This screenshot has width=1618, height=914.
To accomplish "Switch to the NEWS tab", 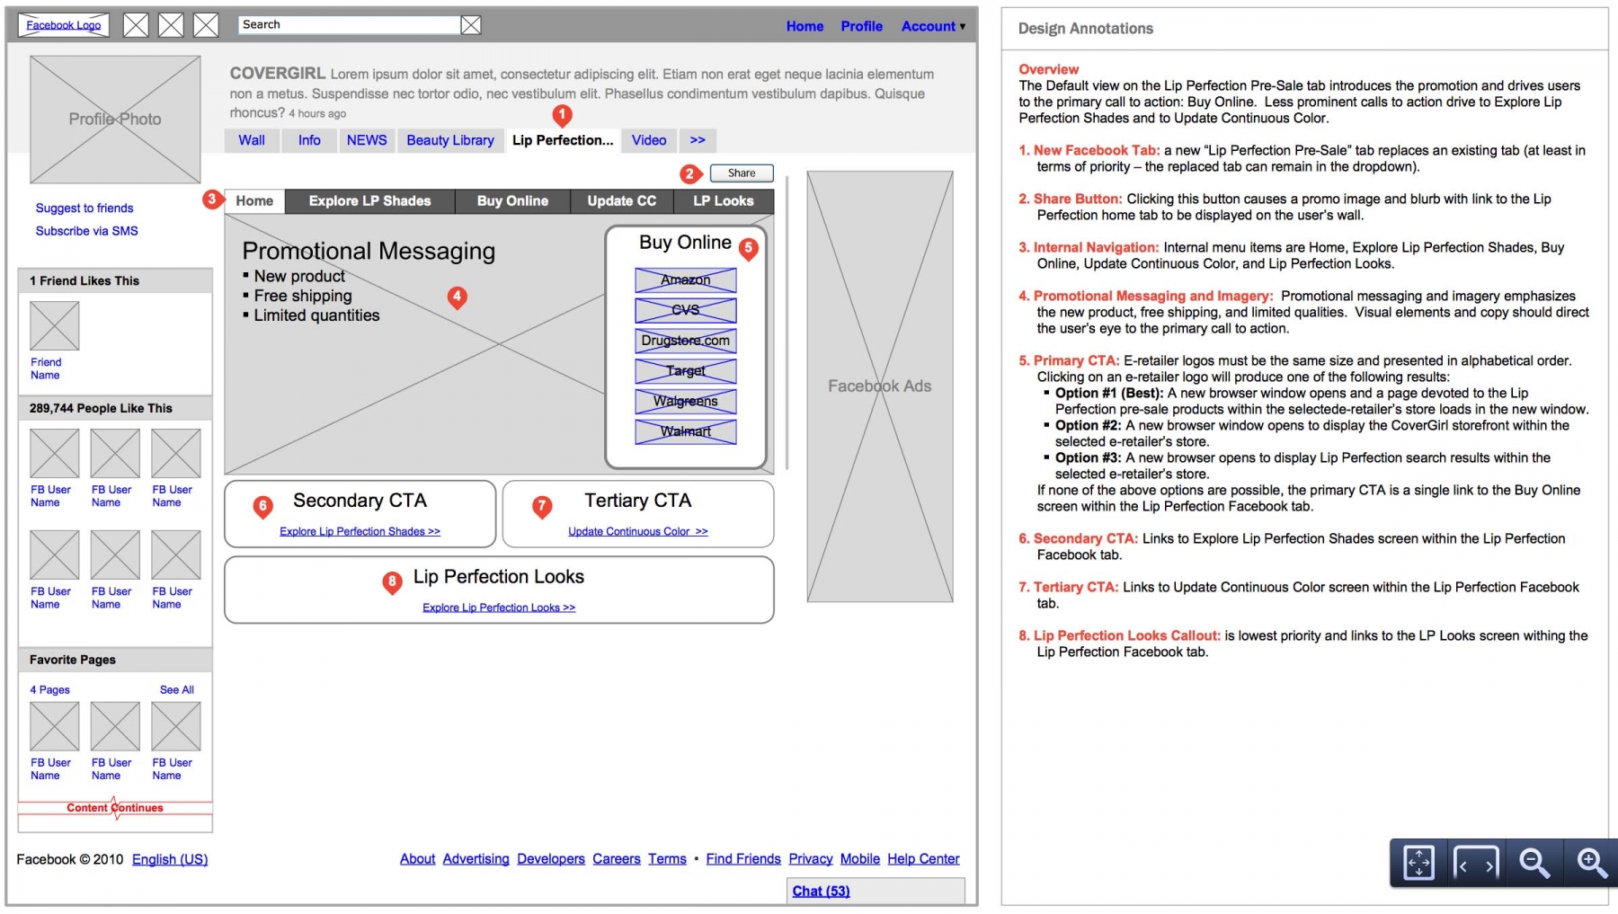I will (367, 140).
